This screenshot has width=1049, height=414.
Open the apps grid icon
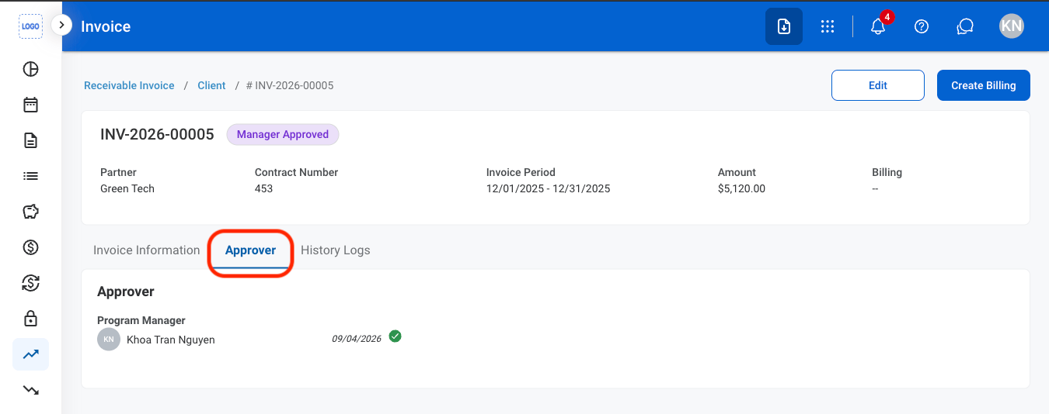point(828,26)
